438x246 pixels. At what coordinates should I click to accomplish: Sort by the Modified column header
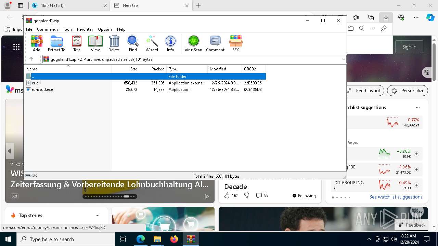pos(224,69)
